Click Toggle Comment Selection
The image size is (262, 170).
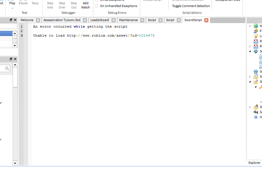click(191, 6)
